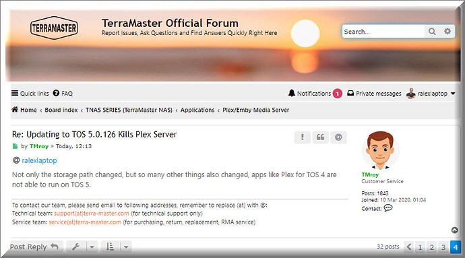Screen dimensions: 465x258
Task: Go to page 3
Action: 443,247
